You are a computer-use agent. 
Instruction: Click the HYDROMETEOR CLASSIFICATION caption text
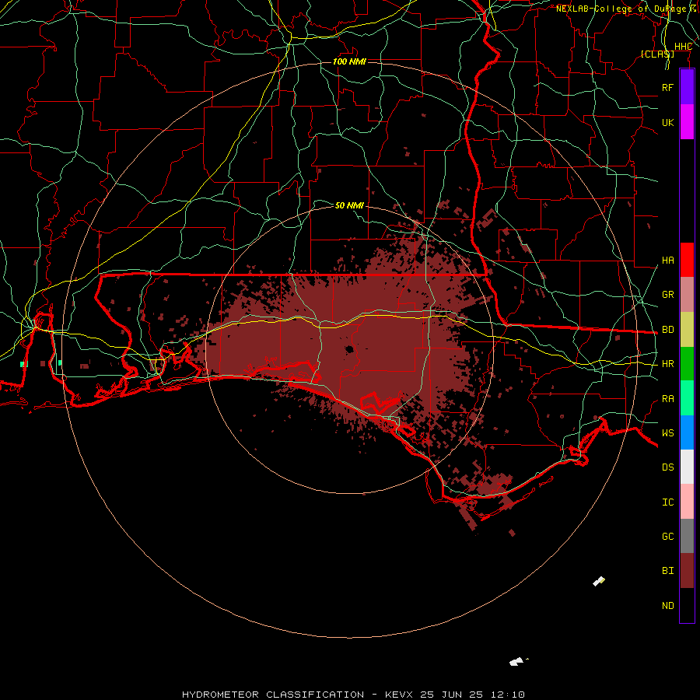[x=273, y=695]
